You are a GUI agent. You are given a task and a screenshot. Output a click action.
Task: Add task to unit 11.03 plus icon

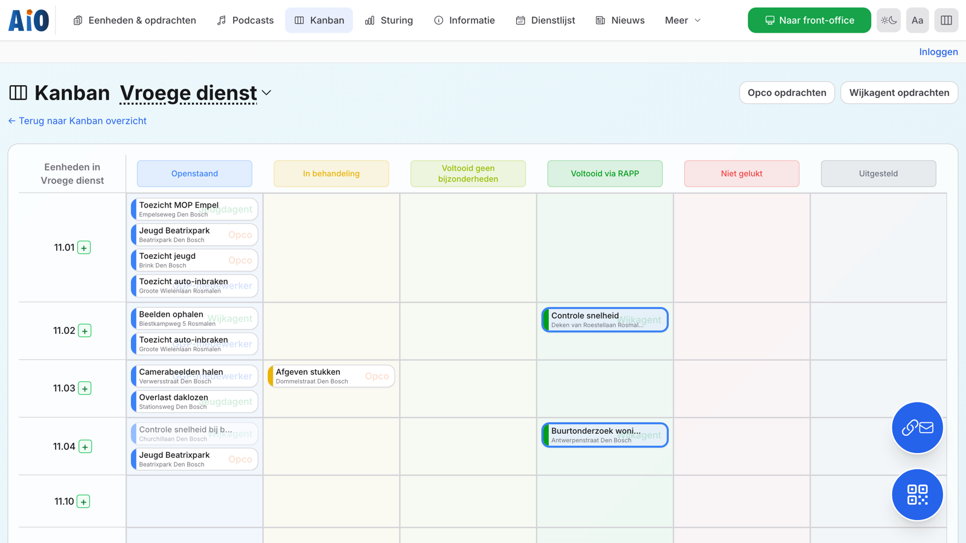point(85,389)
